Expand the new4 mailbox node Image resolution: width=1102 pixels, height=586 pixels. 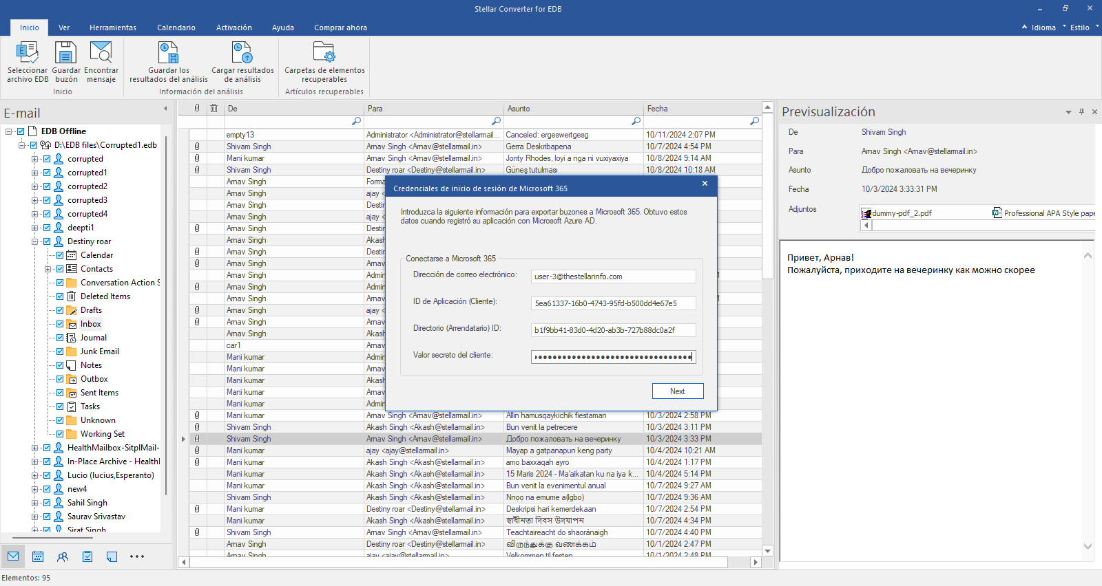(x=34, y=489)
